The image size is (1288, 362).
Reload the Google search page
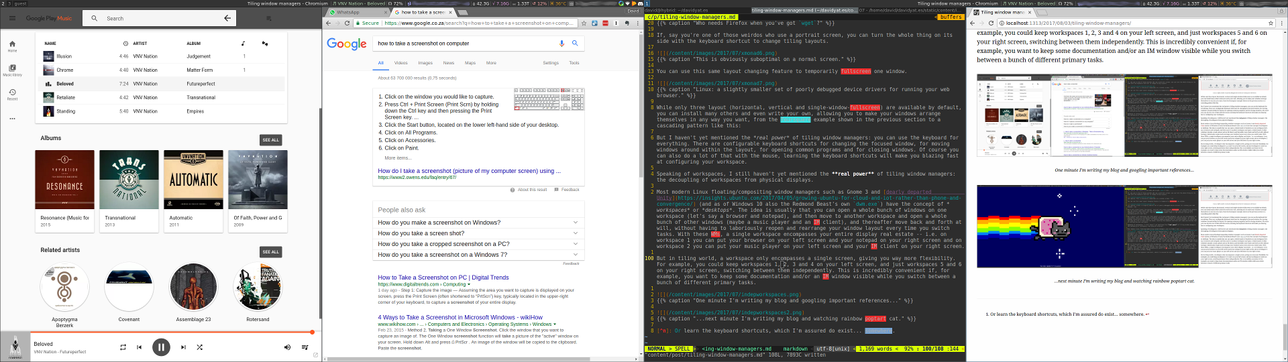click(347, 23)
